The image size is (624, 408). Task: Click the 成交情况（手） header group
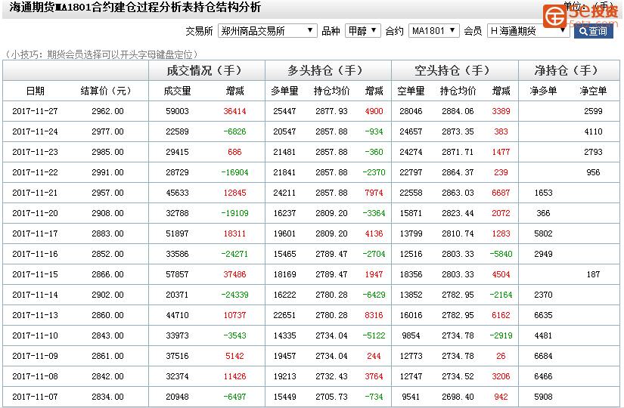[206, 71]
